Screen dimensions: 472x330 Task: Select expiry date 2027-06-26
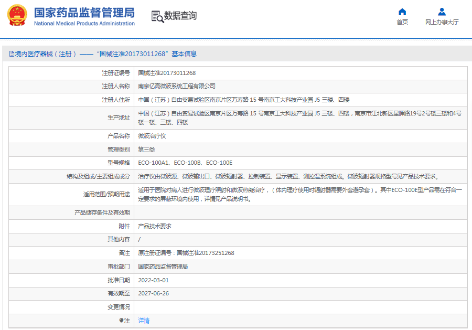click(153, 293)
